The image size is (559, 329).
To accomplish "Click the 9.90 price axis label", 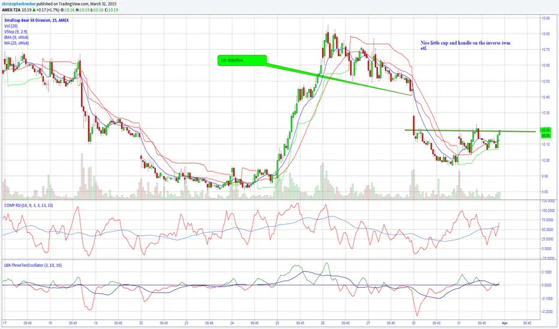I will (x=545, y=176).
